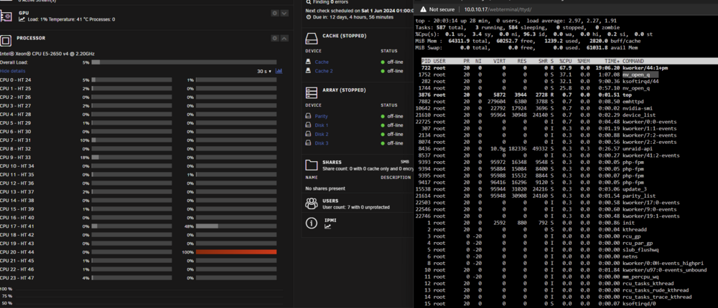Screen dimensions: 718x308
Task: Click the Users group icon
Action: 312,203
